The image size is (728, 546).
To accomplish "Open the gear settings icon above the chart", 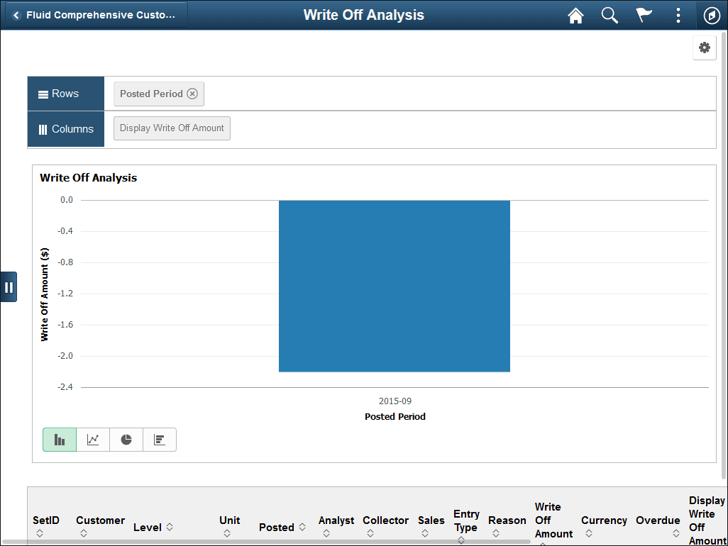I will [704, 48].
